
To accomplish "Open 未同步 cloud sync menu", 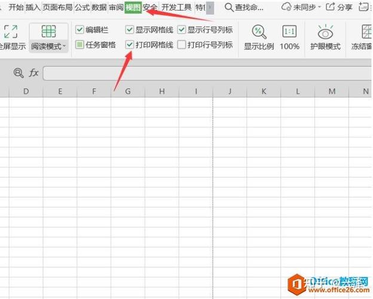I will [301, 7].
